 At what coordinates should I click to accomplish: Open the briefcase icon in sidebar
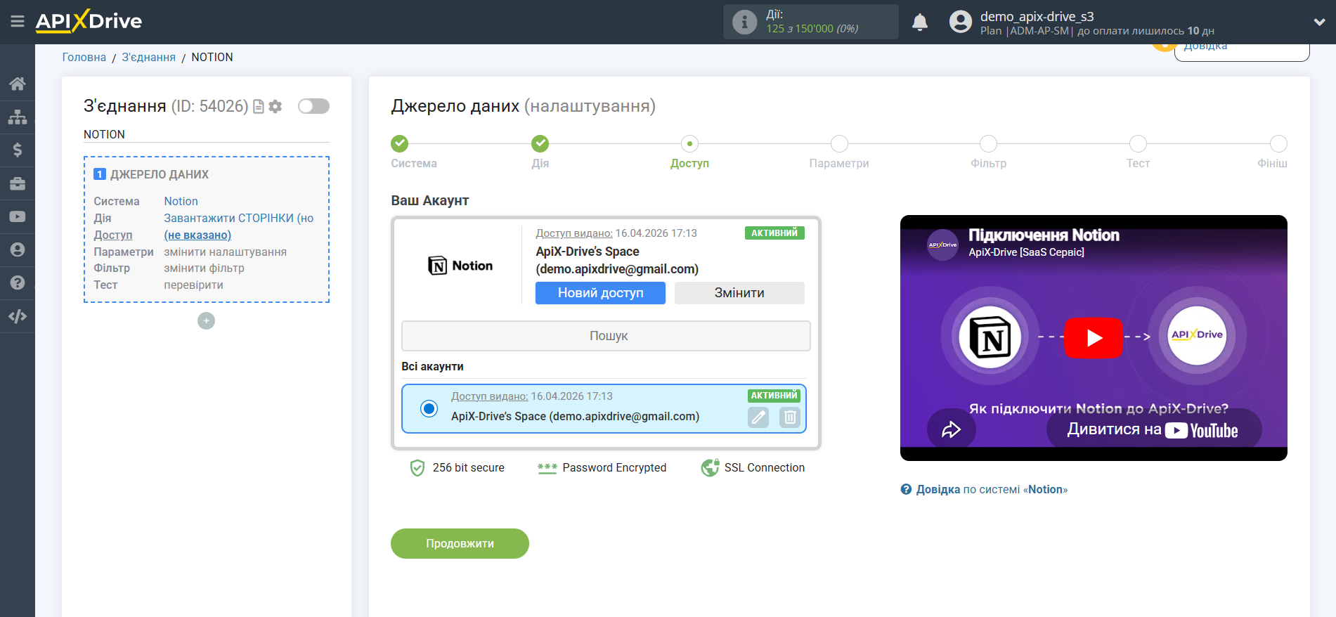[x=18, y=183]
